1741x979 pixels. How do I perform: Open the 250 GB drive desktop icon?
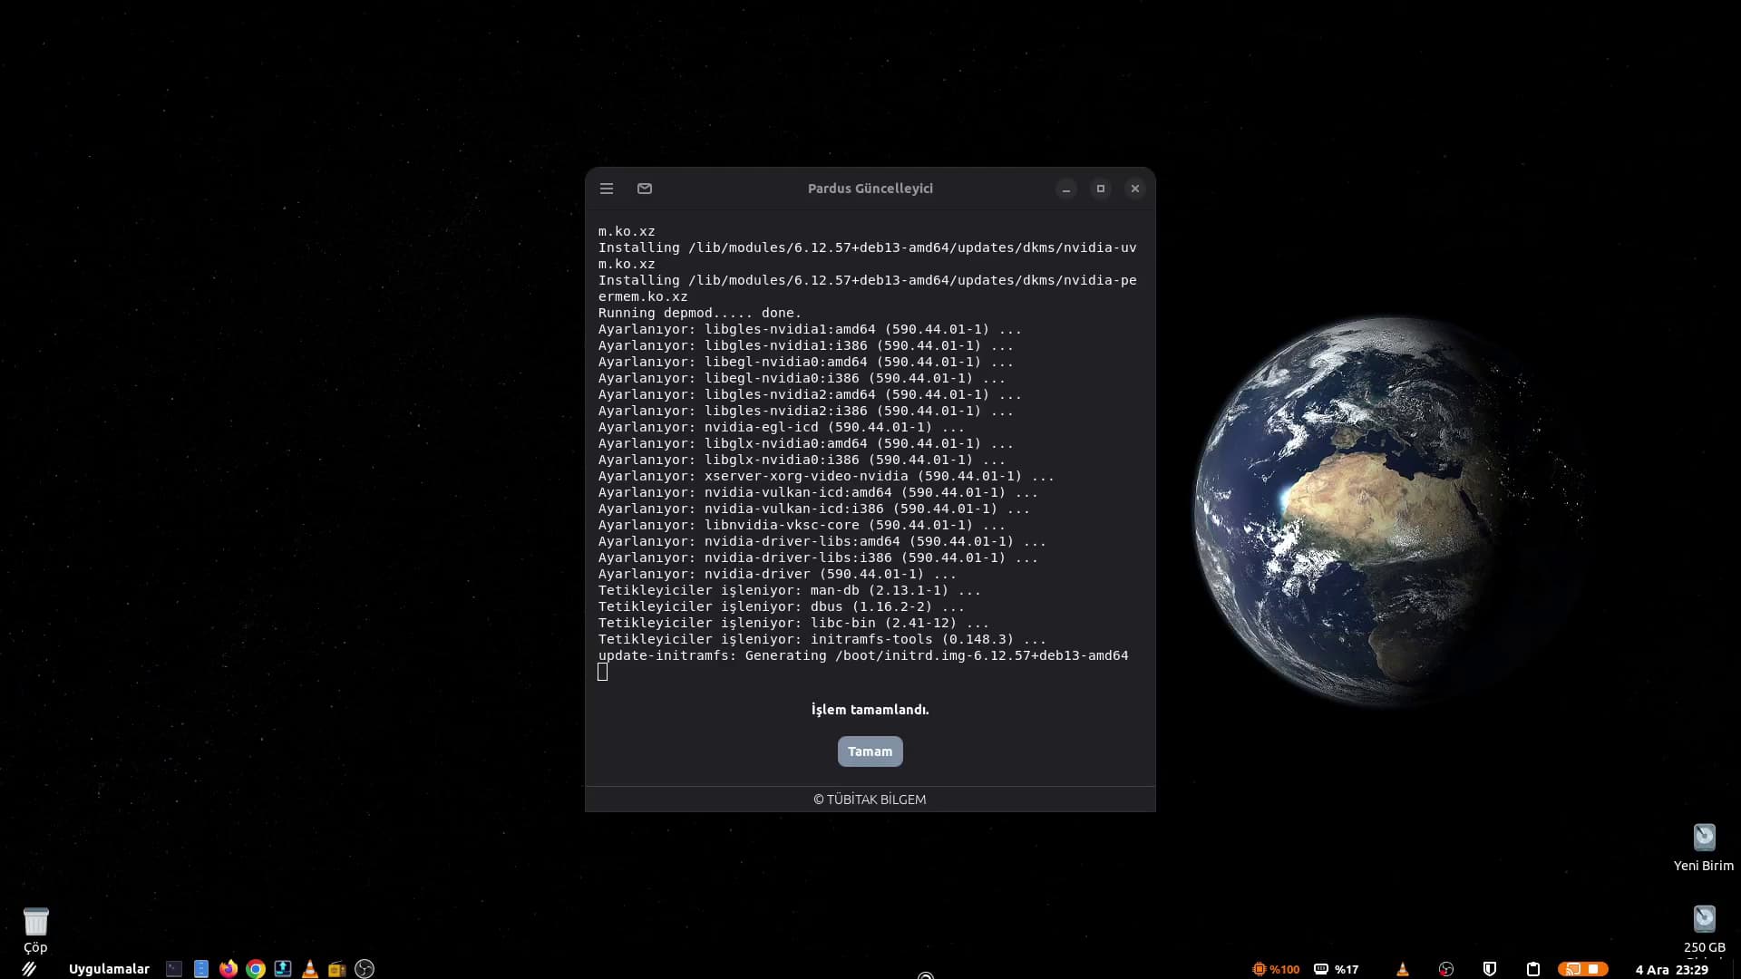[1704, 920]
